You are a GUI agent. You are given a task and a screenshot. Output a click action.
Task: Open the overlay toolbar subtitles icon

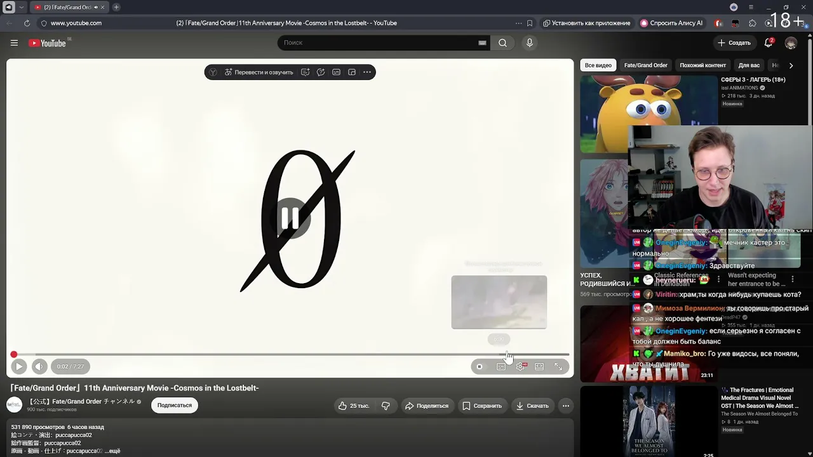pyautogui.click(x=336, y=72)
